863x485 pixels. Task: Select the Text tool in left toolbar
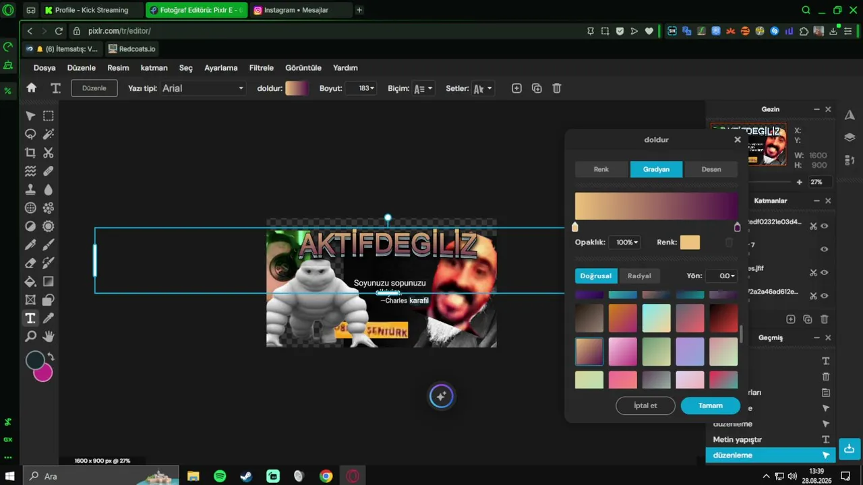[30, 319]
